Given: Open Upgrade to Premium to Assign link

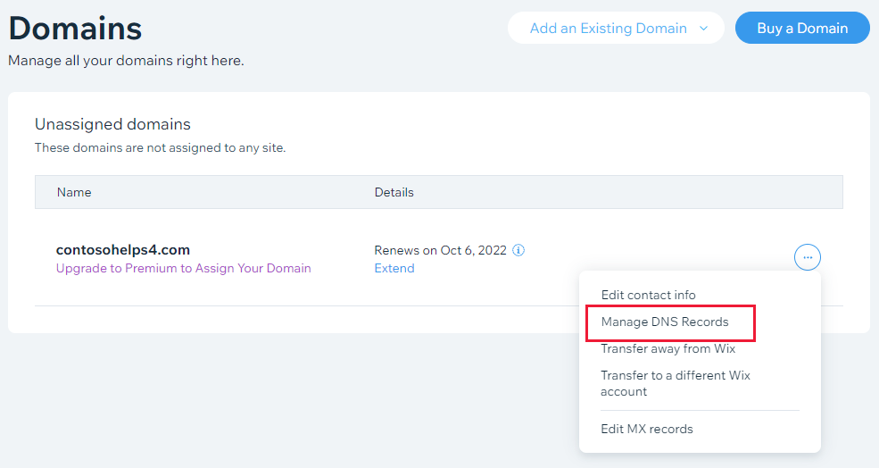Looking at the screenshot, I should (183, 268).
